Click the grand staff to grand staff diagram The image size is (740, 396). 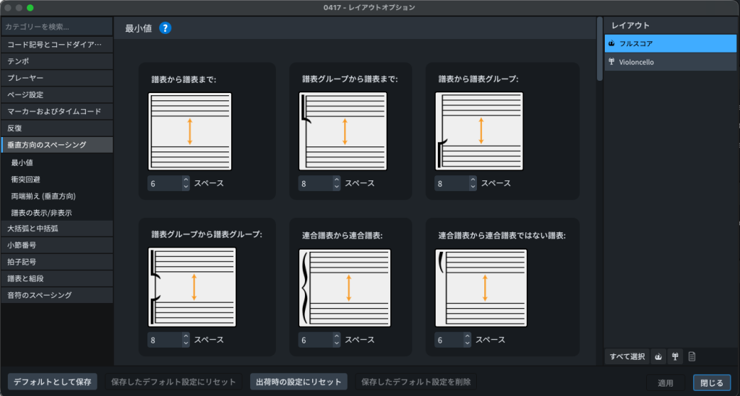pyautogui.click(x=344, y=288)
